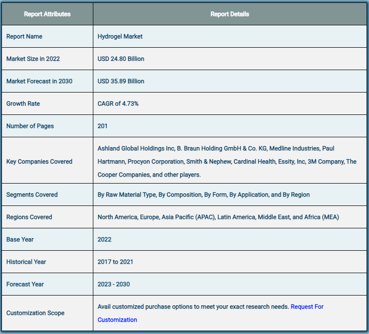Select the Base Year label
Image resolution: width=369 pixels, height=334 pixels.
tap(20, 240)
